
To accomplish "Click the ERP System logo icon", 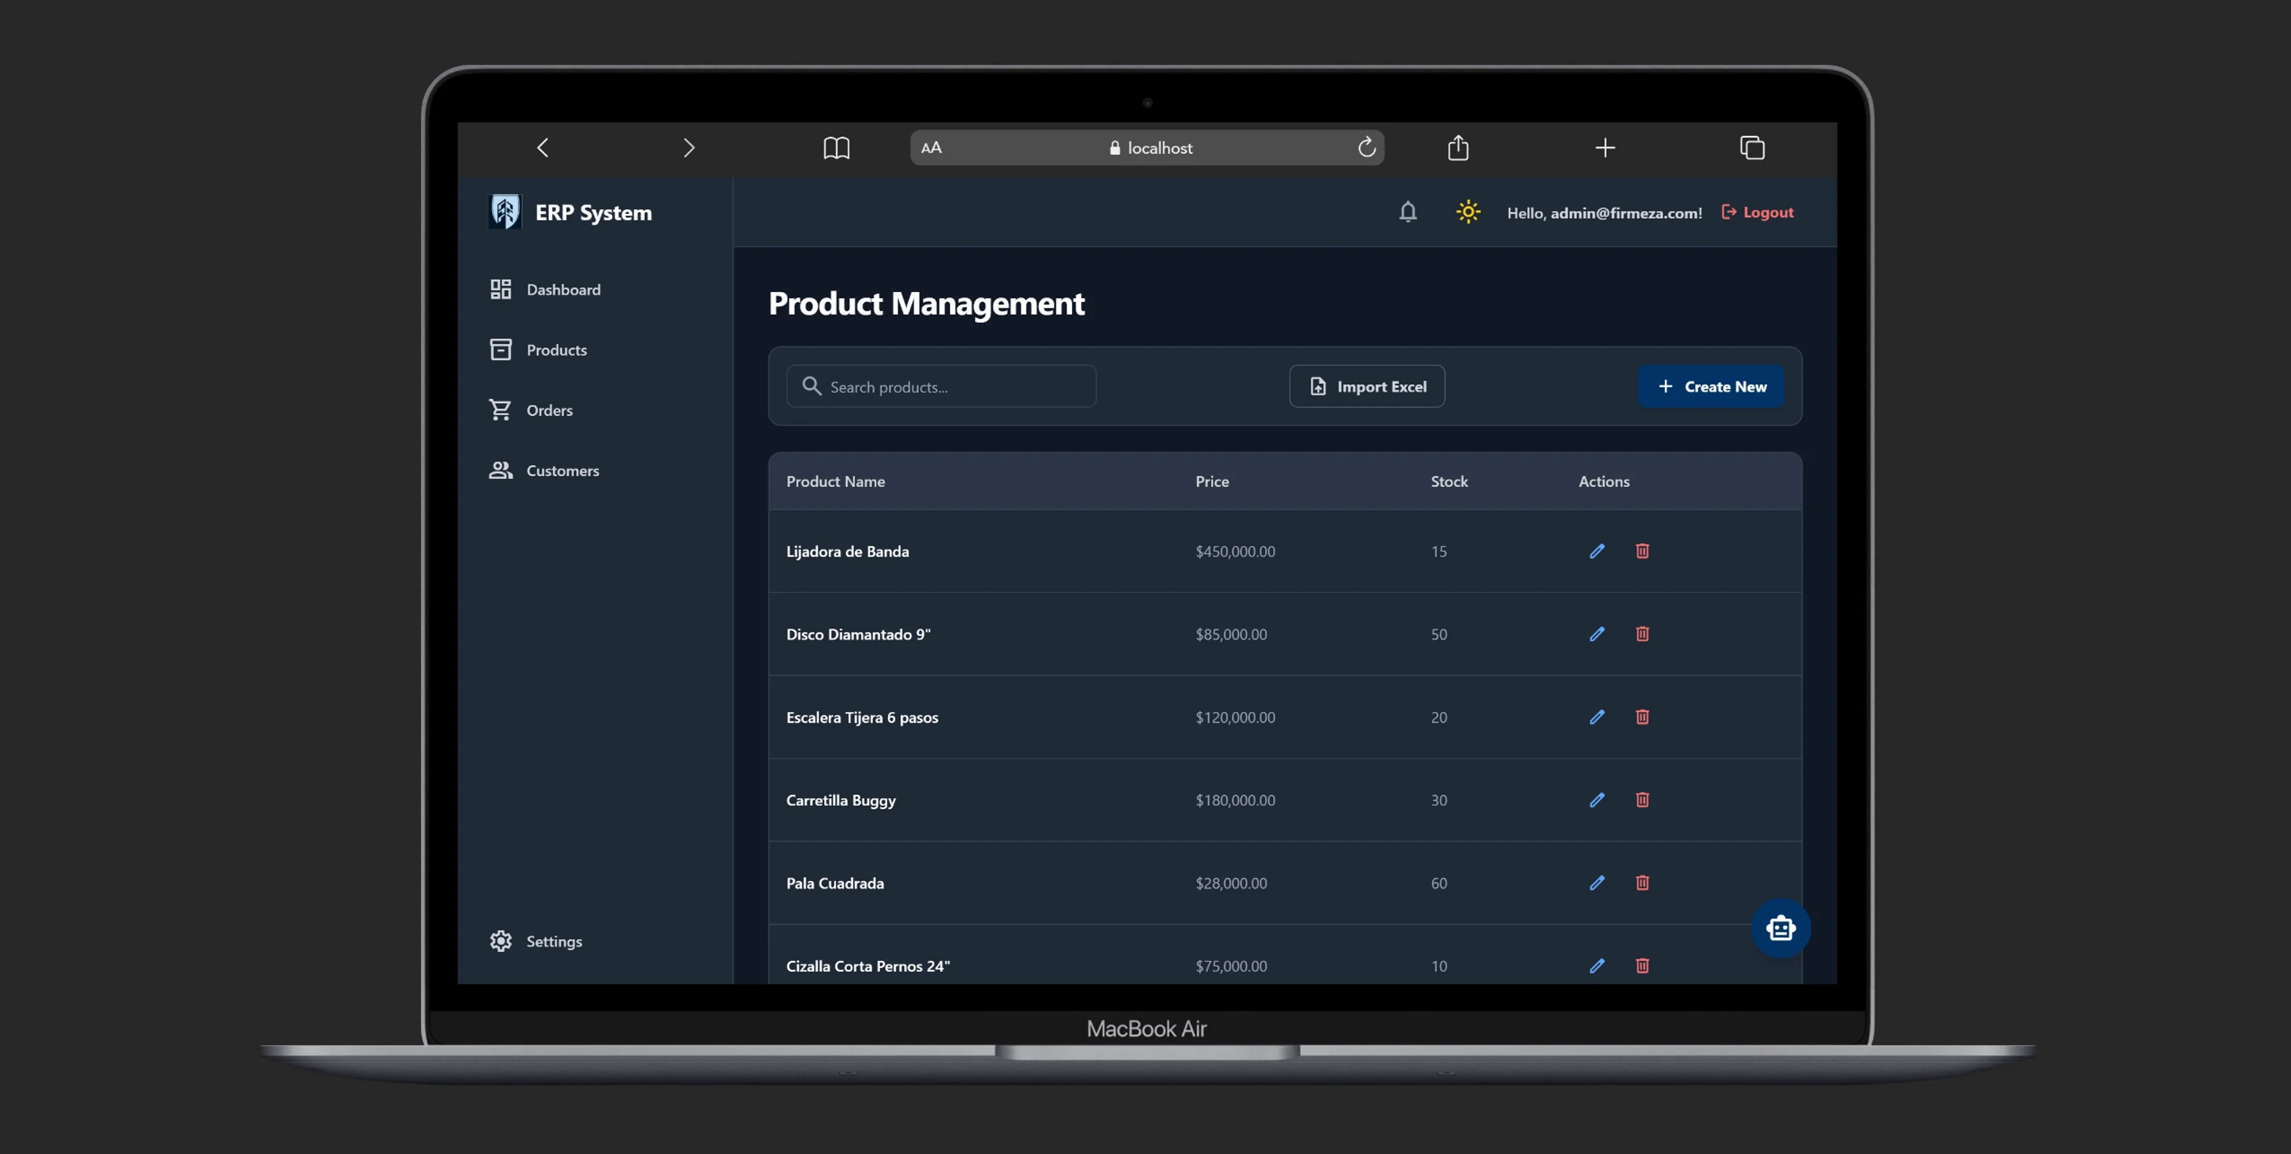I will click(x=505, y=212).
